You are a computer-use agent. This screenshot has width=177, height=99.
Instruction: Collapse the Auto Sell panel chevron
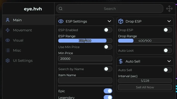169,61
